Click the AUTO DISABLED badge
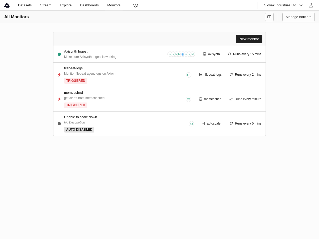319x239 pixels. 79,130
